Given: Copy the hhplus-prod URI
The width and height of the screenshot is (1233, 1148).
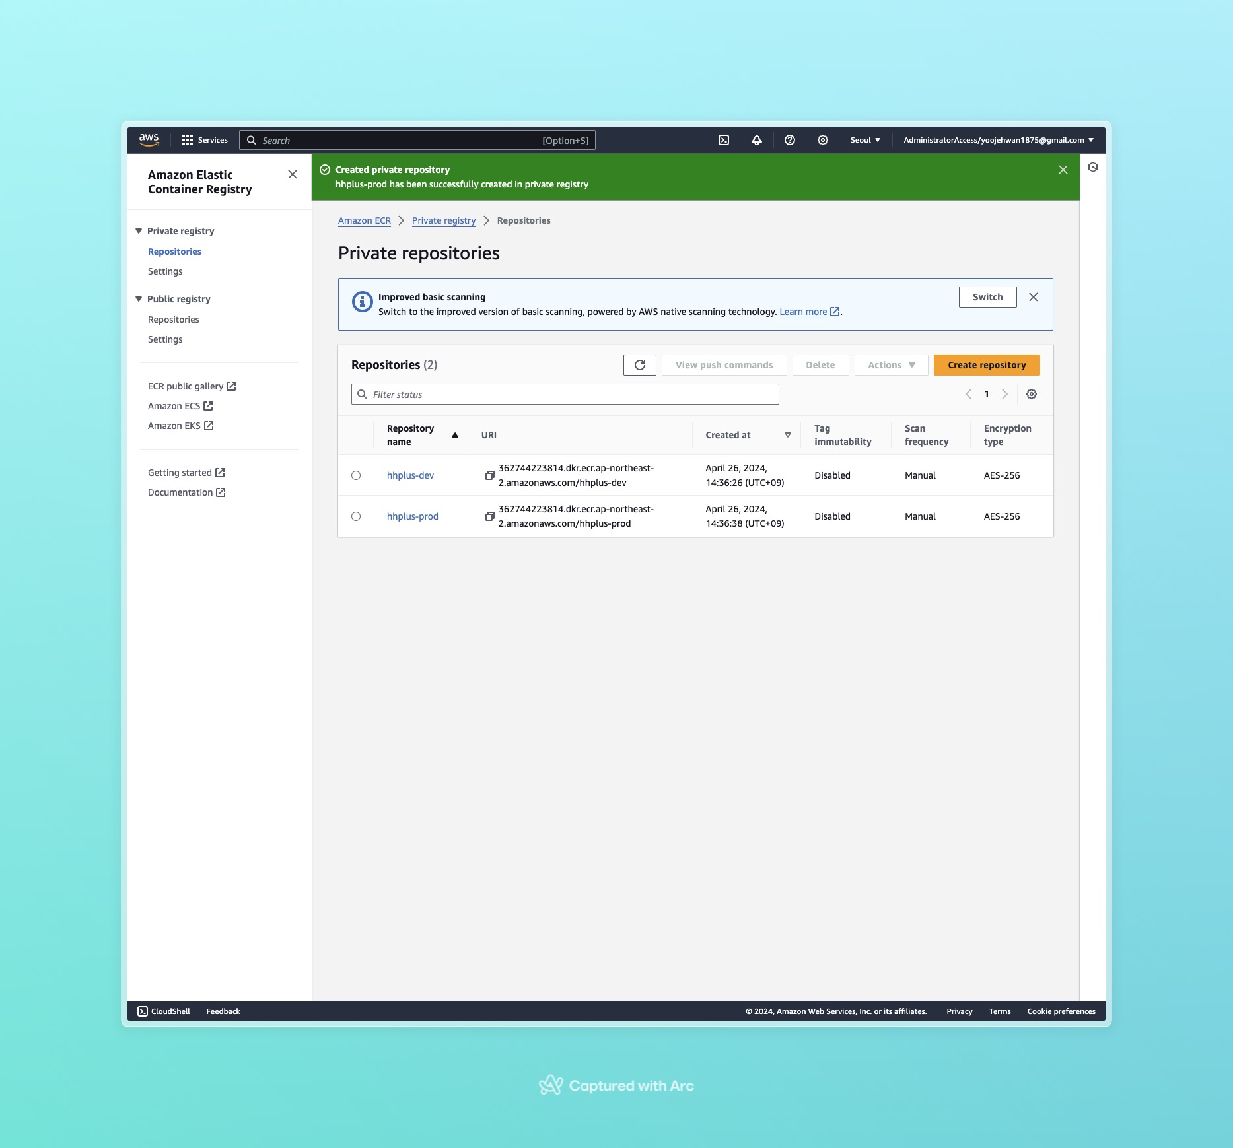Looking at the screenshot, I should pos(490,516).
